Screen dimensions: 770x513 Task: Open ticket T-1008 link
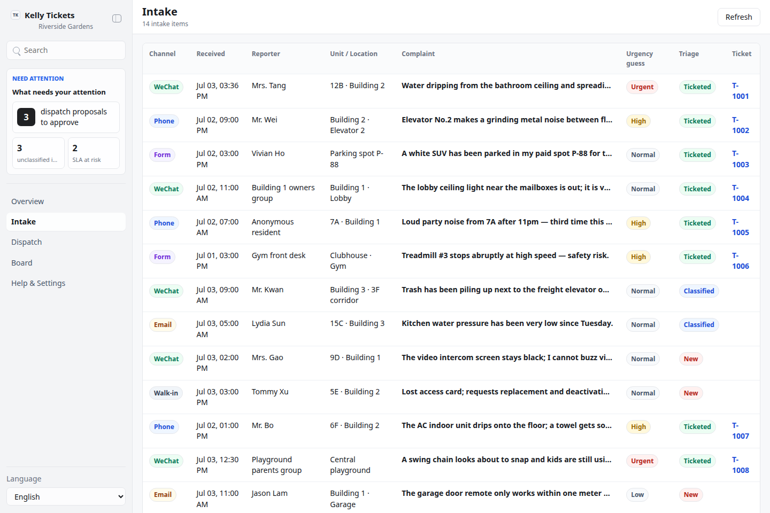pyautogui.click(x=740, y=465)
